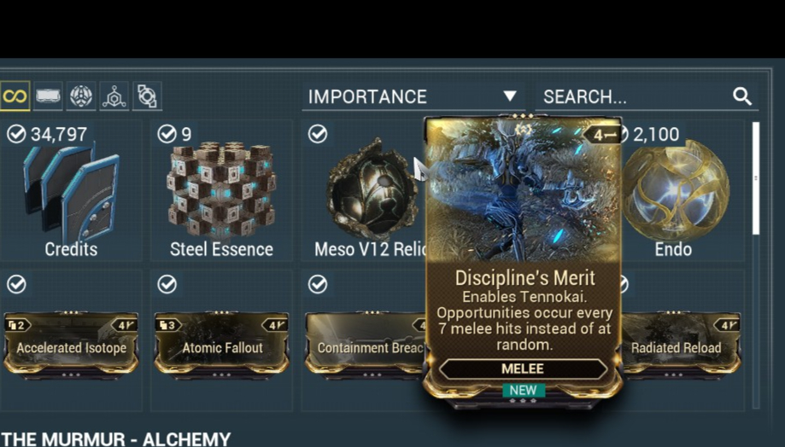This screenshot has width=785, height=447.
Task: Select the mods card filter icon
Action: [x=48, y=96]
